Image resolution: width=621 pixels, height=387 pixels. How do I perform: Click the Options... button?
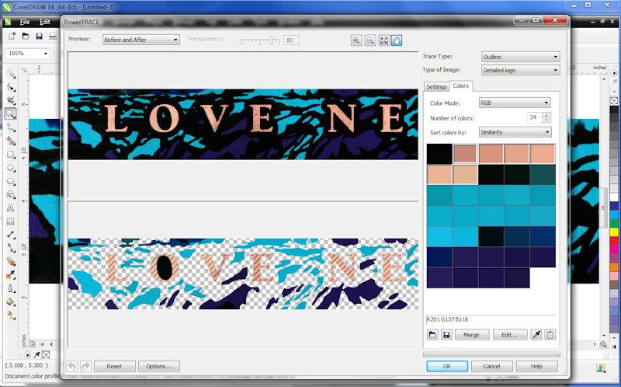click(x=159, y=366)
